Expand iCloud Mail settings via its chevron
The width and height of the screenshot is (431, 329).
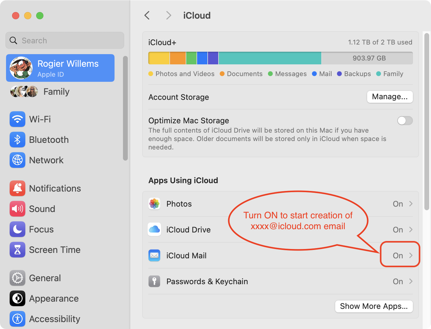[411, 255]
